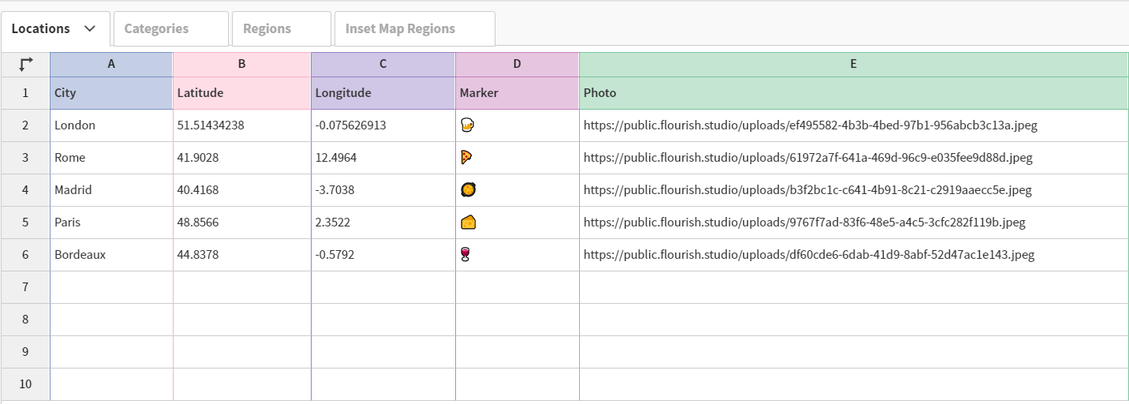Switch to the Regions tab

282,28
